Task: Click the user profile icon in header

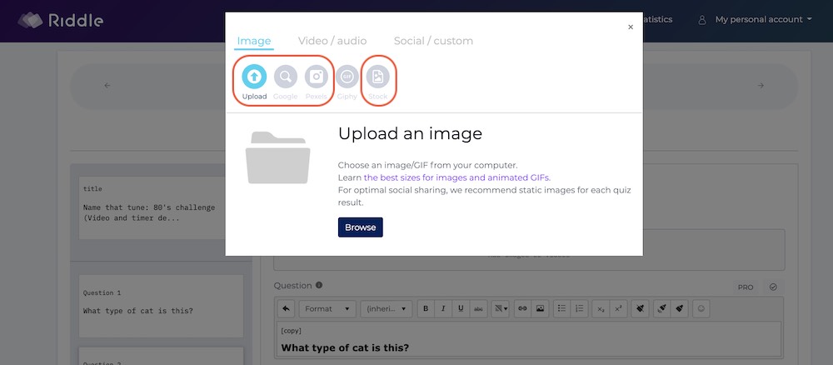Action: pyautogui.click(x=701, y=20)
